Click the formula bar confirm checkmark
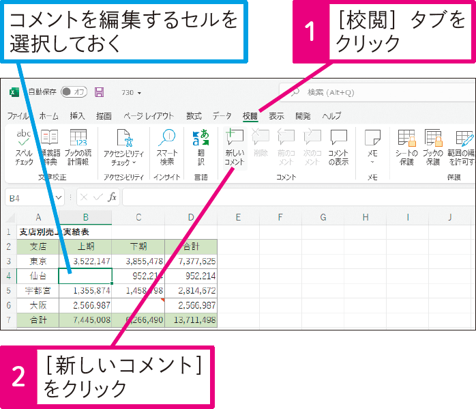 98,197
